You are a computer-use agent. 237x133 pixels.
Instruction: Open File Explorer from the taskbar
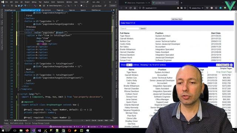click(x=21, y=130)
